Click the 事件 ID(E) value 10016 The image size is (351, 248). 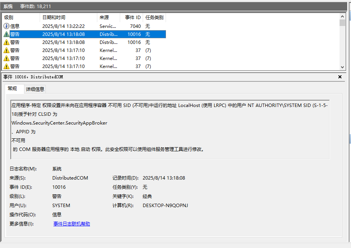click(x=59, y=187)
